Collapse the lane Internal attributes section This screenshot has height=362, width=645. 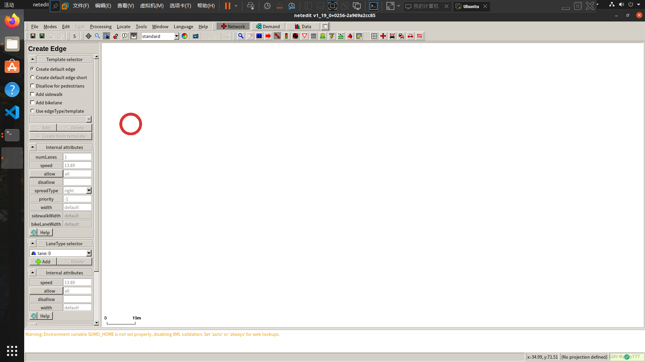coord(33,272)
